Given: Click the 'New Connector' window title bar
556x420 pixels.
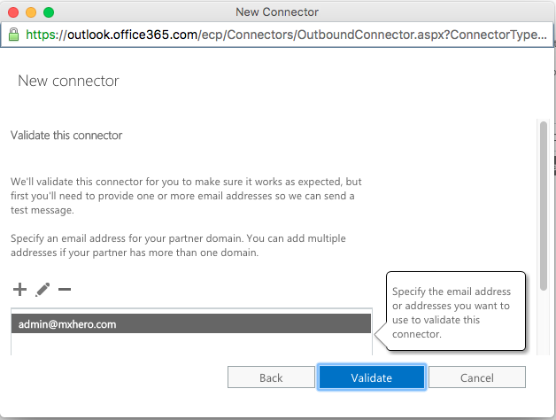Looking at the screenshot, I should (x=277, y=12).
